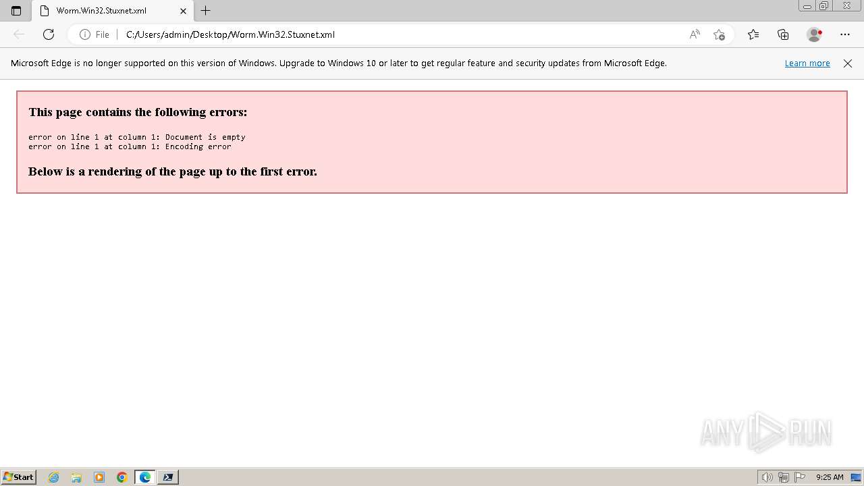This screenshot has height=486, width=864.
Task: Close the Edge browser window
Action: pos(847,6)
